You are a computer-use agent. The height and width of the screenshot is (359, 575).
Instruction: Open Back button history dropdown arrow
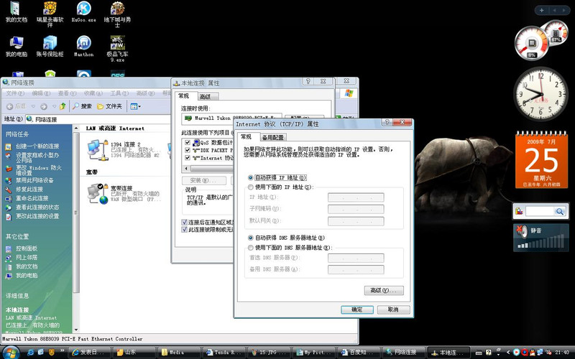33,106
